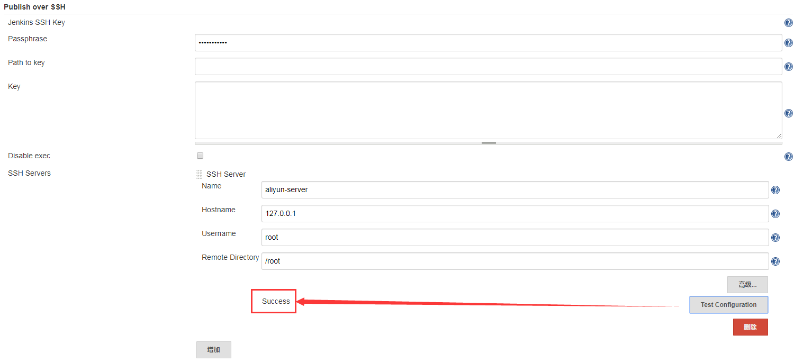The height and width of the screenshot is (362, 794).
Task: Click the Key textarea resize bar
Action: 488,143
